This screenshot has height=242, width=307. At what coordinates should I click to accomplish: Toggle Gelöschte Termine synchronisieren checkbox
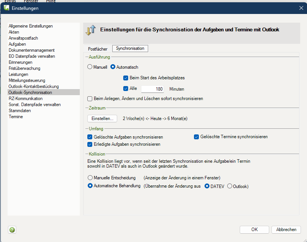[x=196, y=137]
